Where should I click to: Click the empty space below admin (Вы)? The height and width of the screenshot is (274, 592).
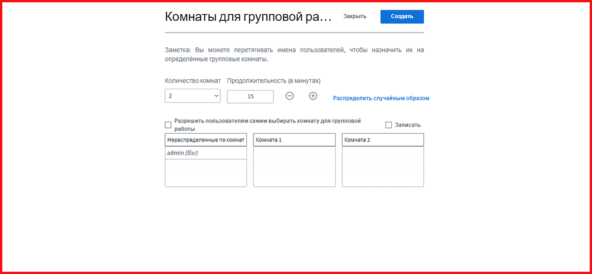tap(205, 173)
